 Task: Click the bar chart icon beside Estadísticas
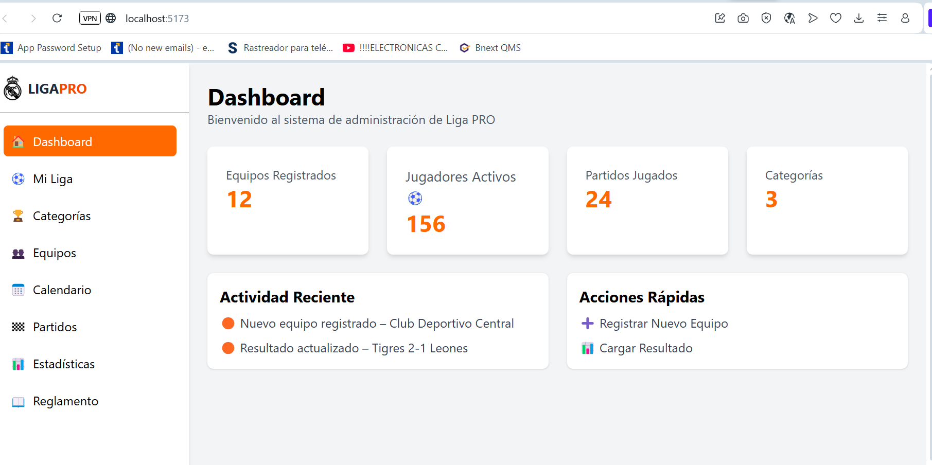click(x=19, y=364)
